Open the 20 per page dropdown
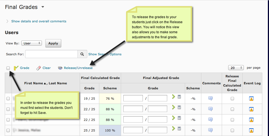 point(236,68)
